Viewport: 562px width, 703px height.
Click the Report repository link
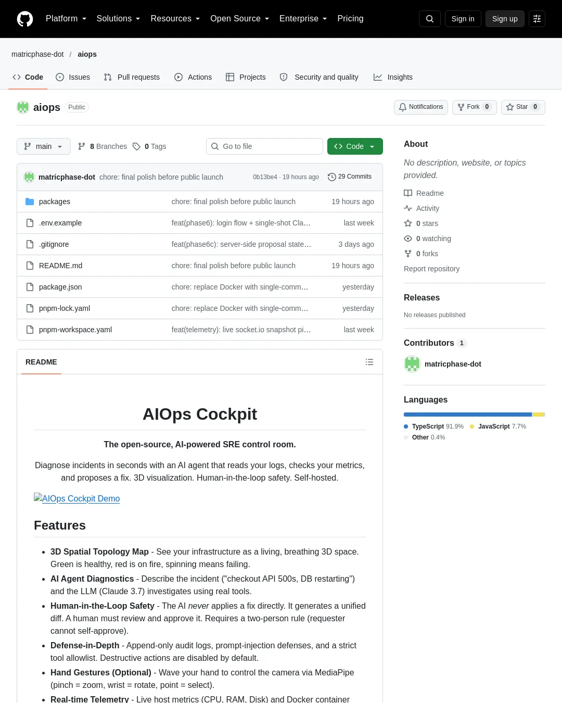432,269
